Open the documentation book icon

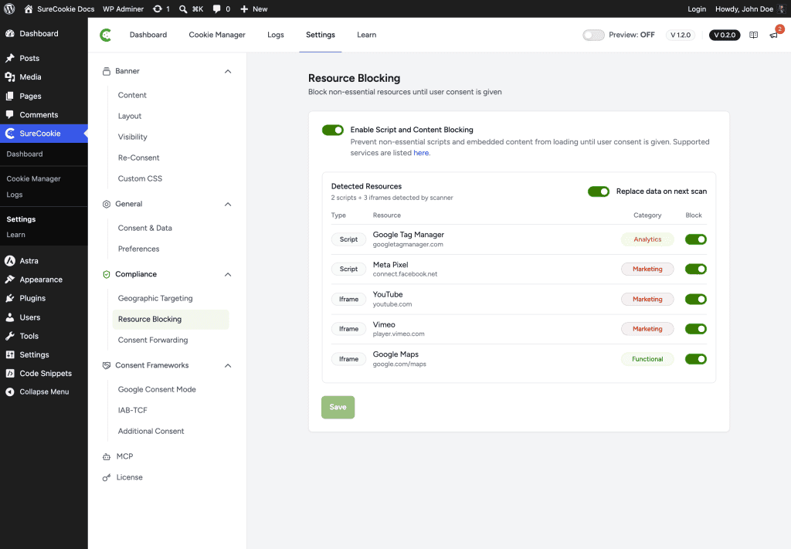[753, 35]
